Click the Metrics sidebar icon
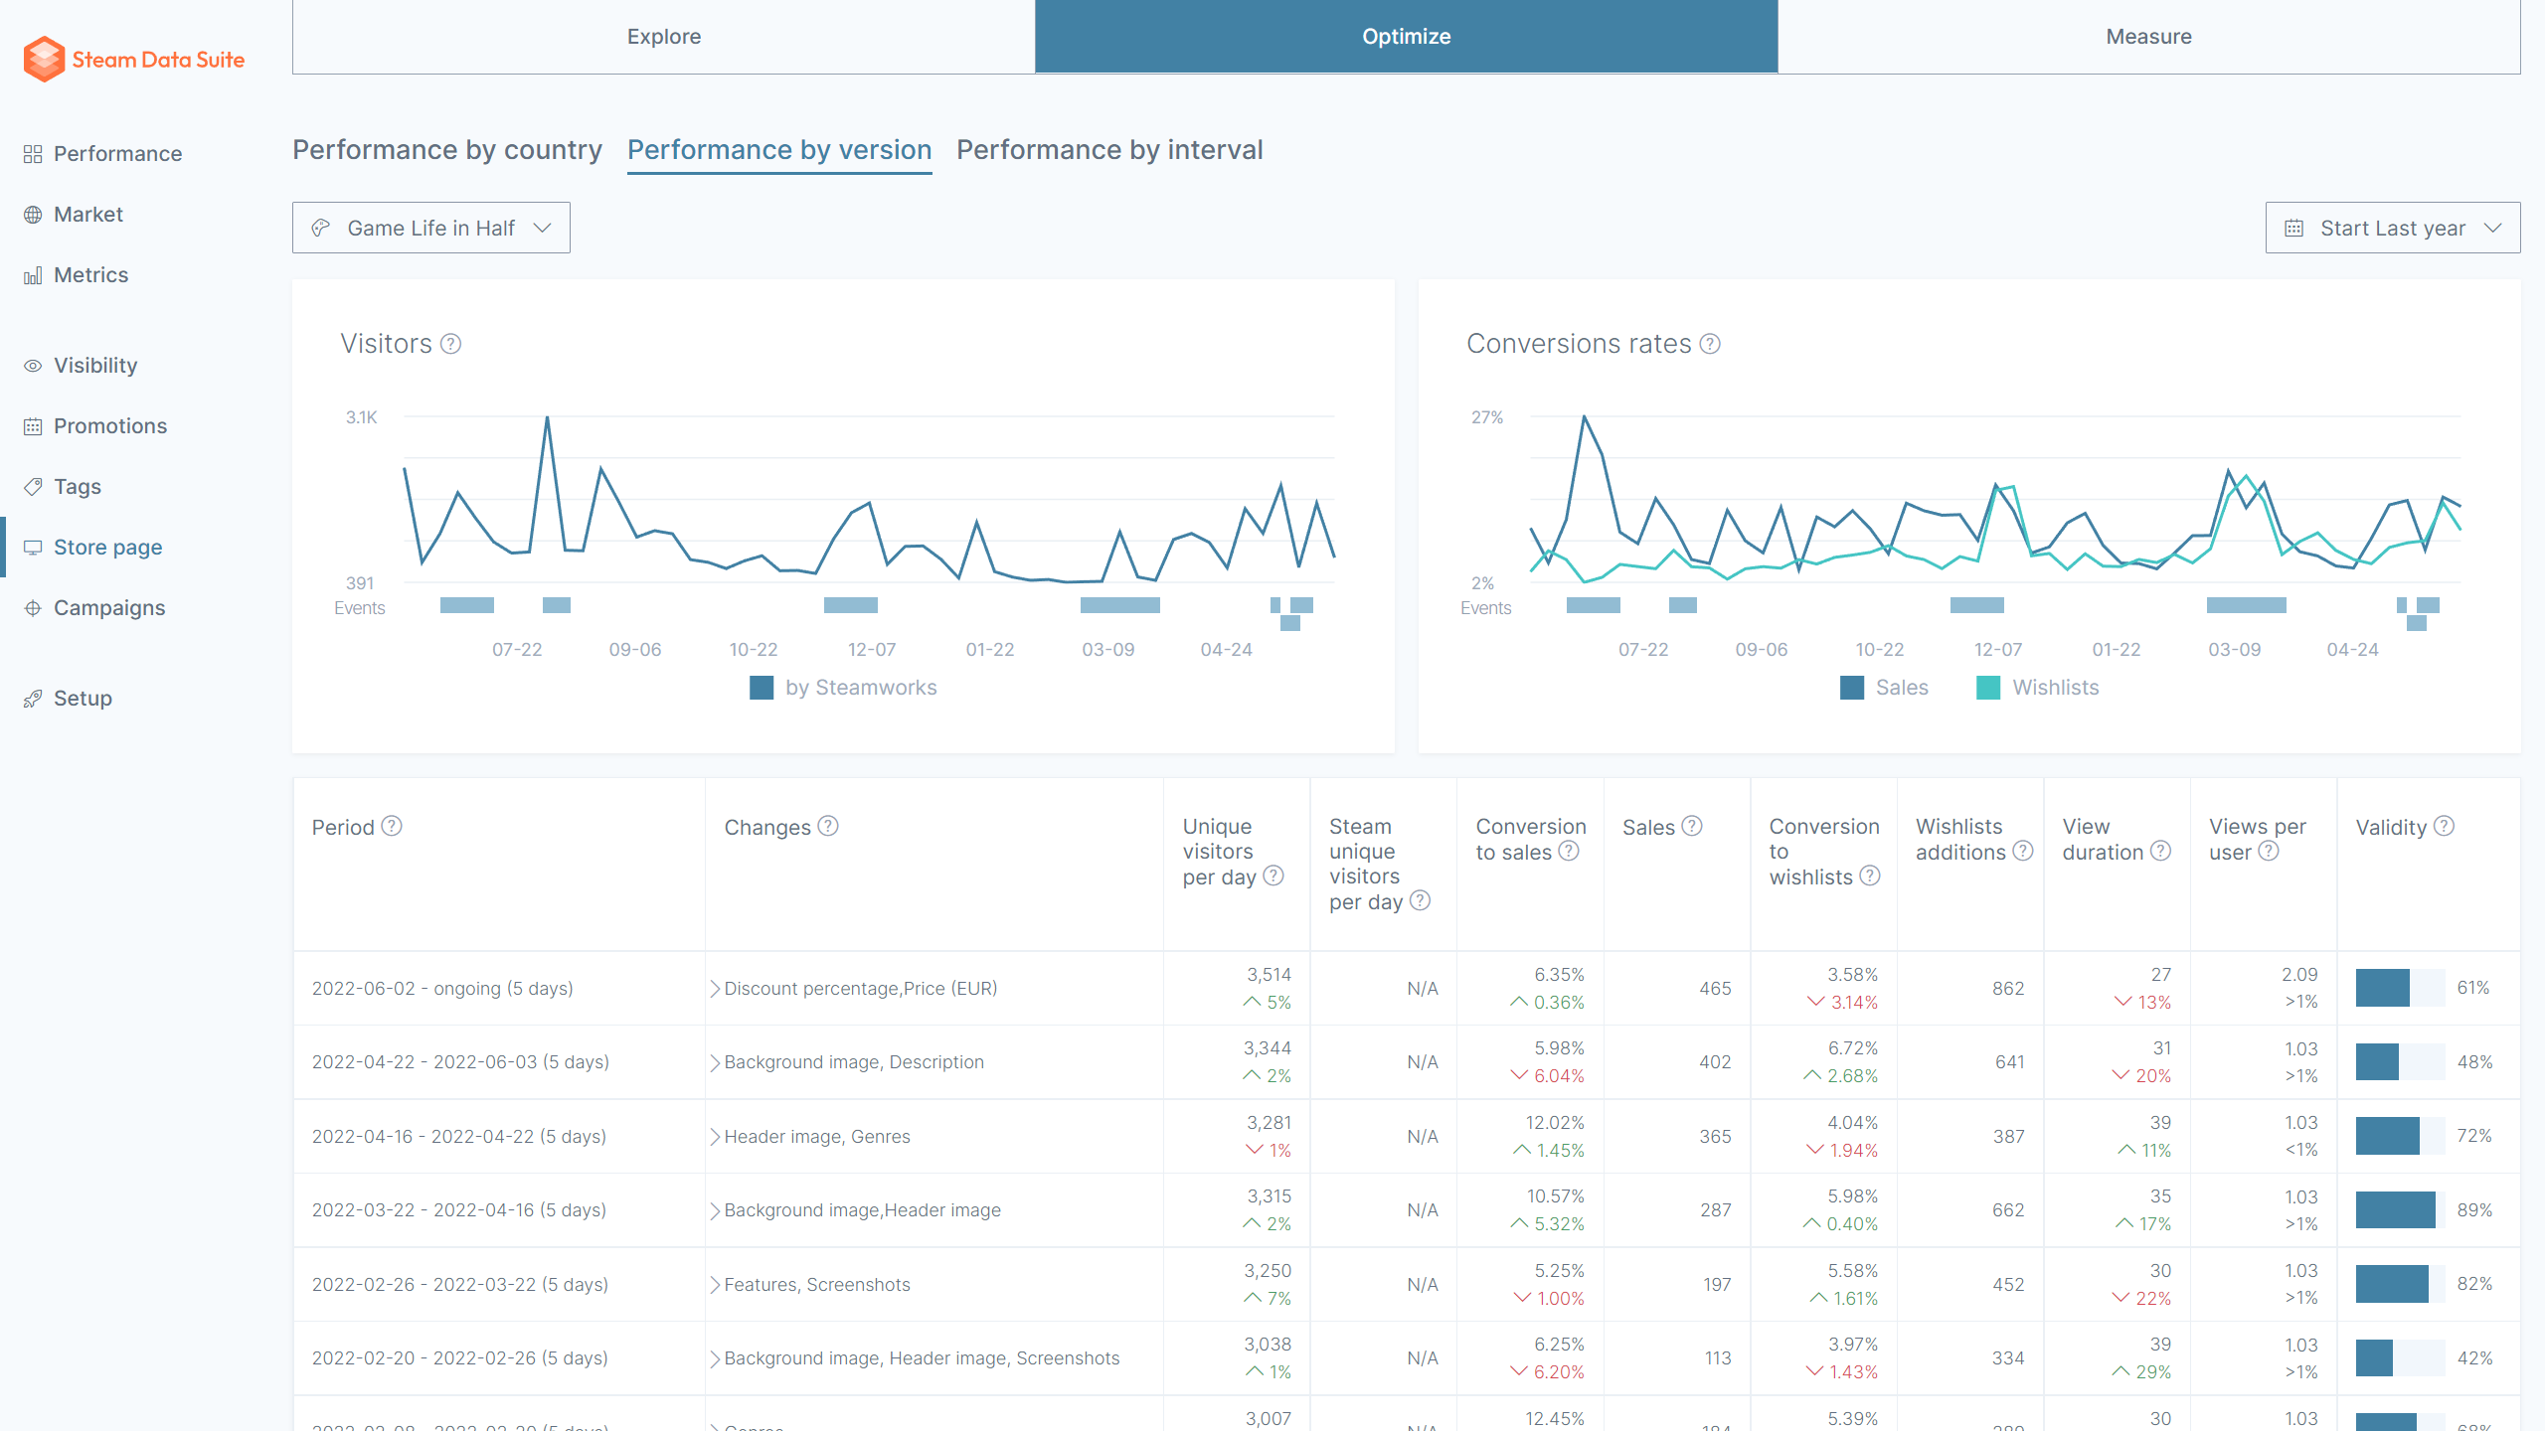The height and width of the screenshot is (1431, 2545). [x=32, y=272]
